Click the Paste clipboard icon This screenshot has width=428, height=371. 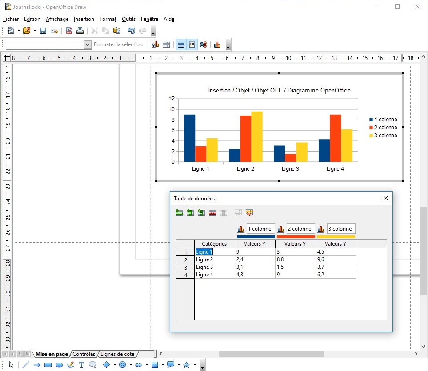[x=117, y=31]
